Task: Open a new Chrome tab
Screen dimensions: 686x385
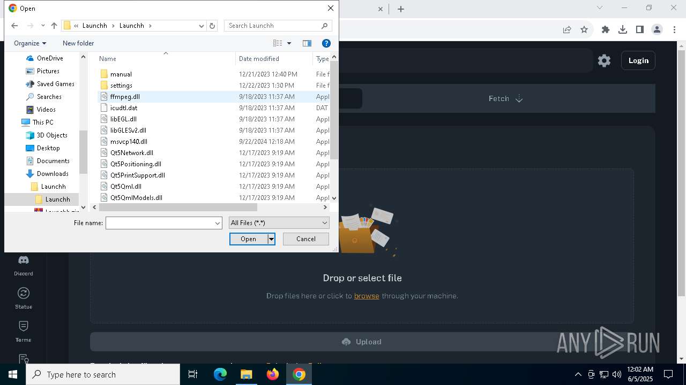Action: [x=401, y=9]
